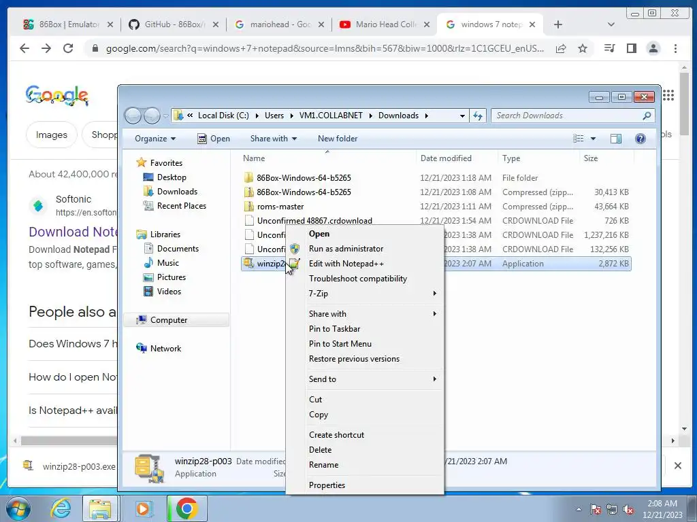Refresh the Explorer address bar
The height and width of the screenshot is (522, 697).
point(478,116)
